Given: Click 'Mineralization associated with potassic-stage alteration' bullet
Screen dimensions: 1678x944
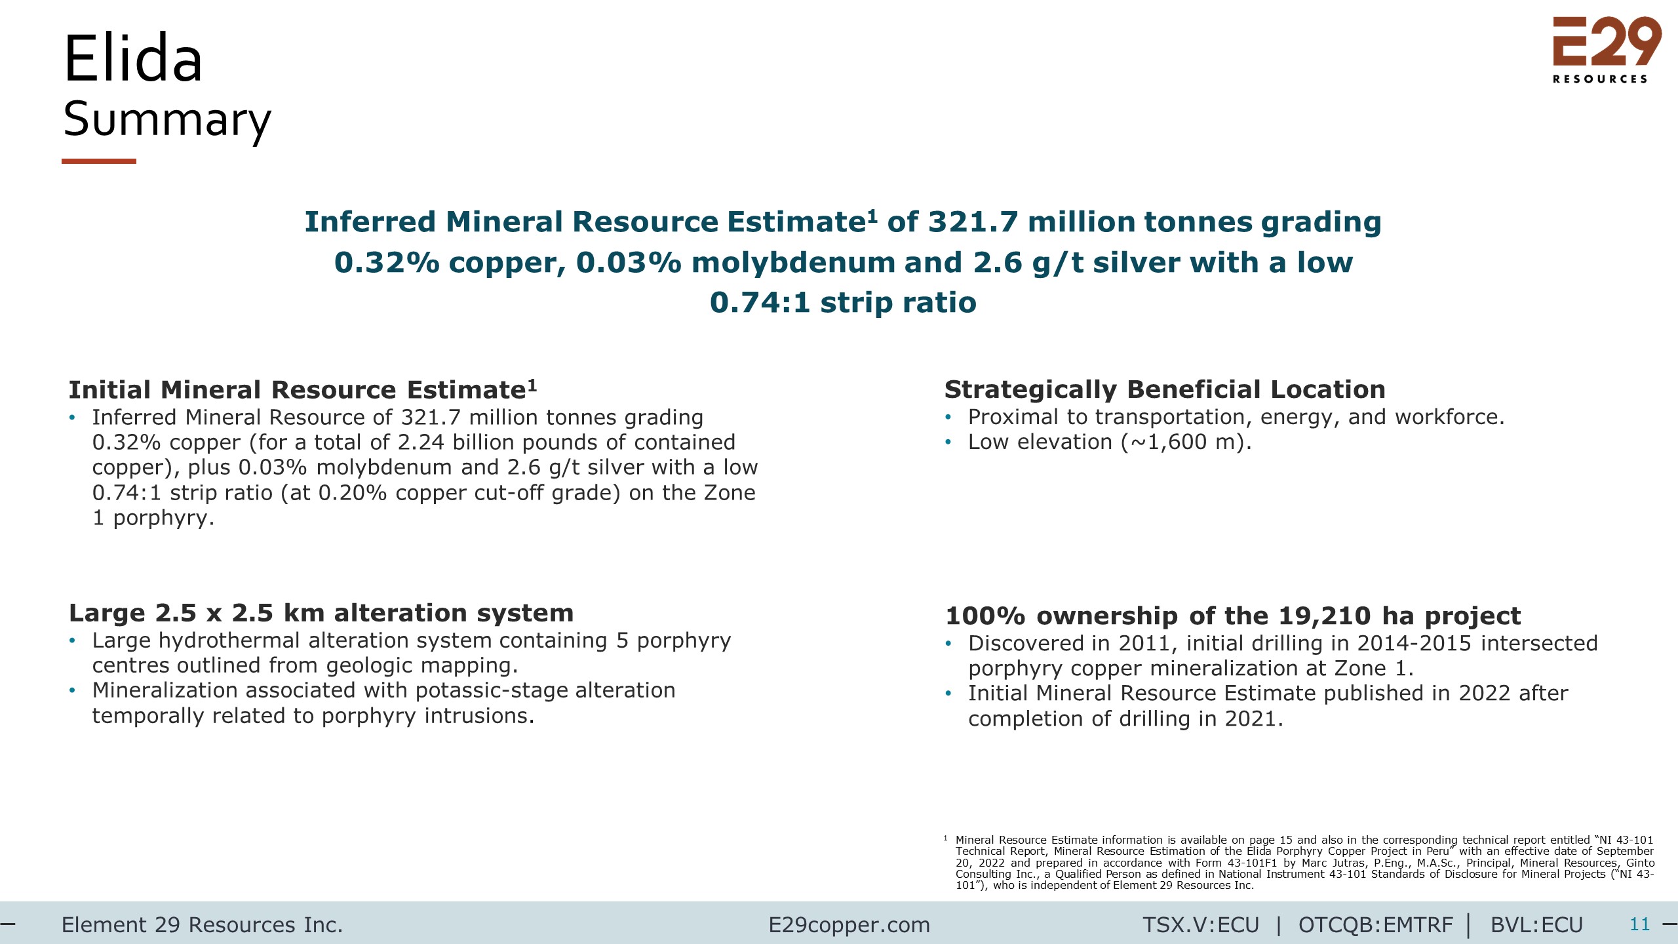Looking at the screenshot, I should 383,703.
